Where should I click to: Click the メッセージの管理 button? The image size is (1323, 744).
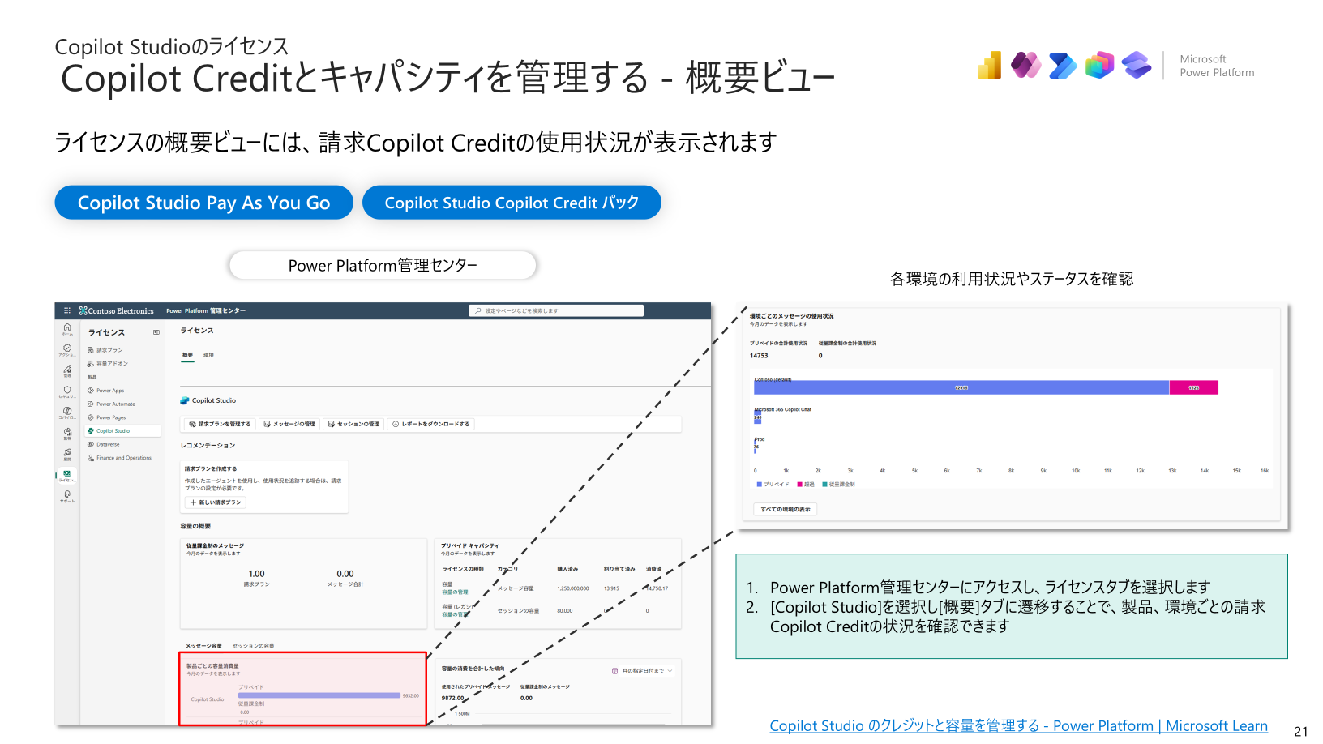289,424
